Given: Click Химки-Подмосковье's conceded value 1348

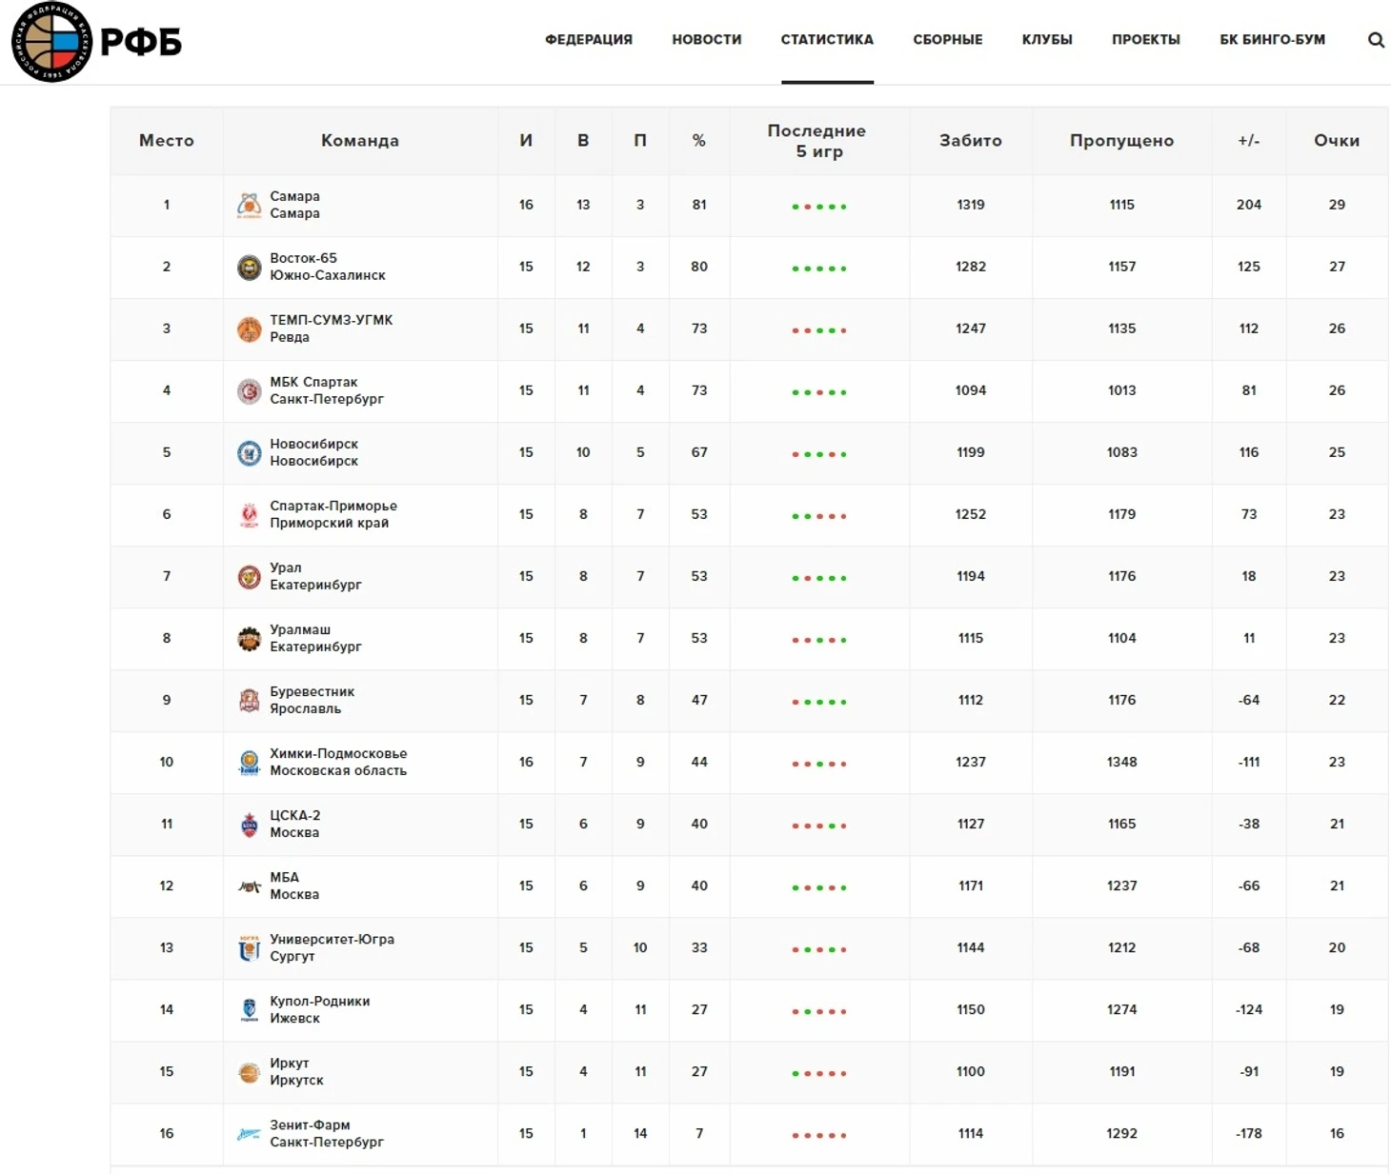Looking at the screenshot, I should coord(1121,762).
